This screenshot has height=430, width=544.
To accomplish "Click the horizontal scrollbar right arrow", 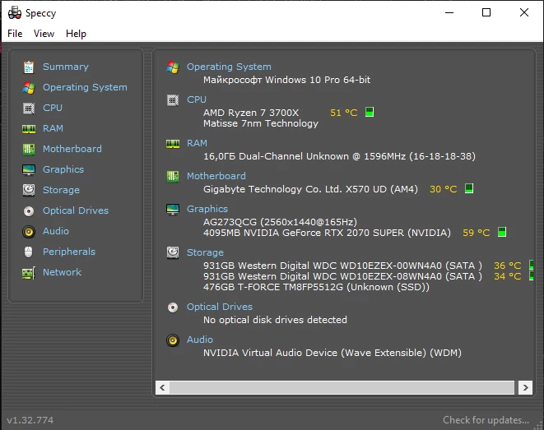I will tap(525, 387).
